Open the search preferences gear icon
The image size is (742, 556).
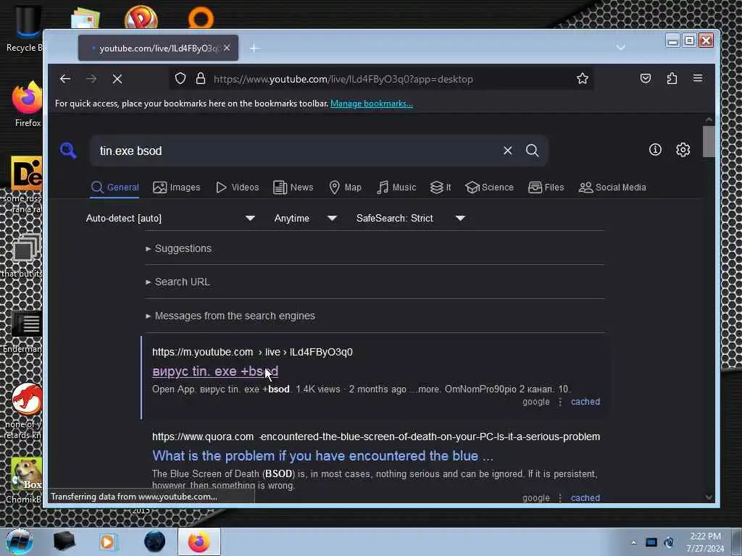click(683, 150)
